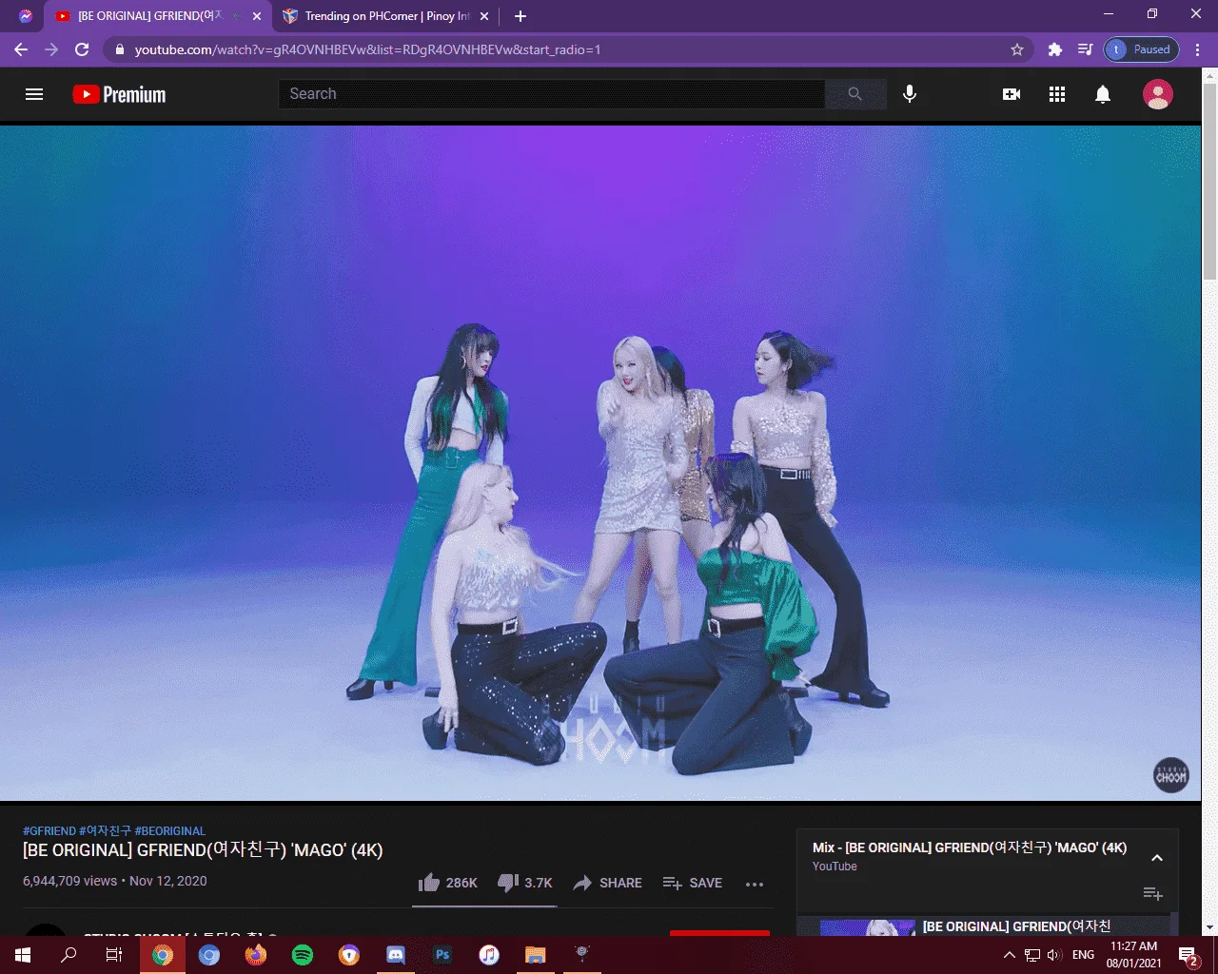Save the video to a playlist

coord(692,883)
